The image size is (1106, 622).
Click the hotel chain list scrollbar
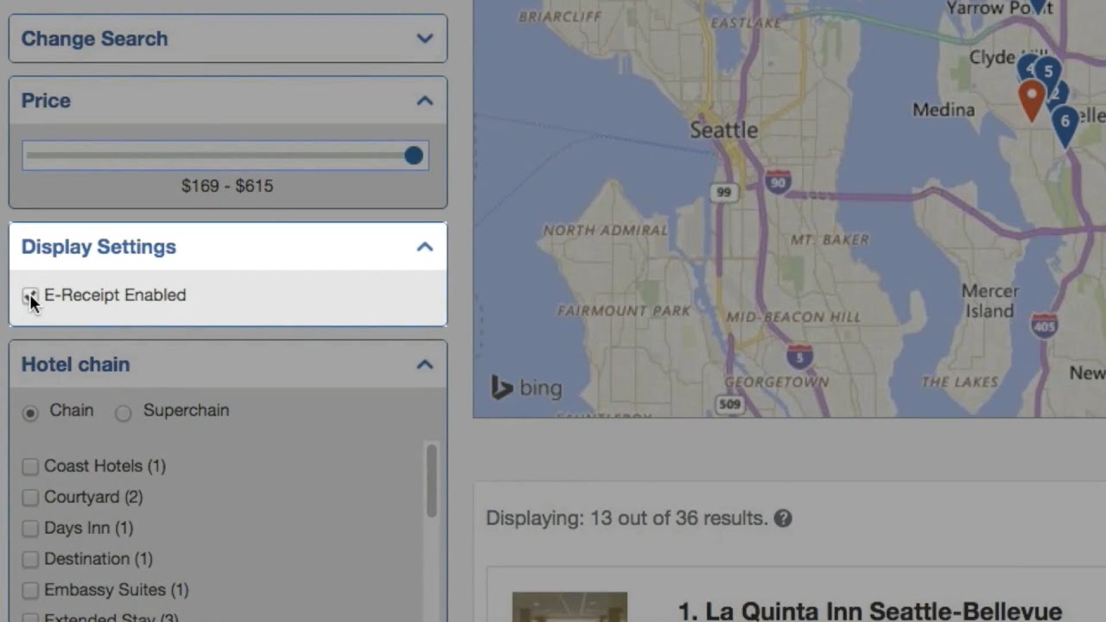[x=430, y=480]
